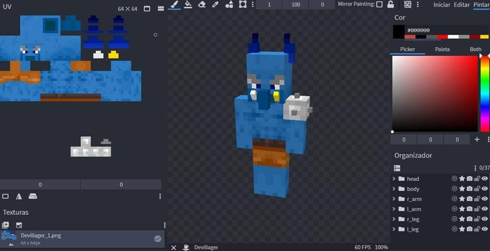The width and height of the screenshot is (490, 251).
Task: Switch to the Pintar mode
Action: [x=481, y=5]
